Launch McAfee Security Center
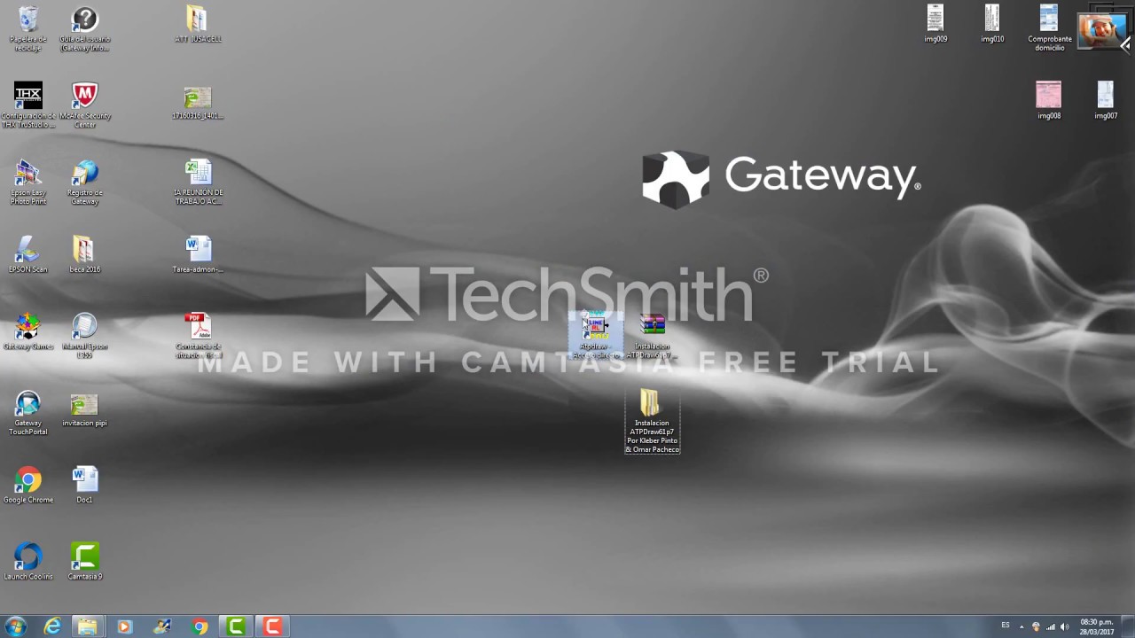 85,105
